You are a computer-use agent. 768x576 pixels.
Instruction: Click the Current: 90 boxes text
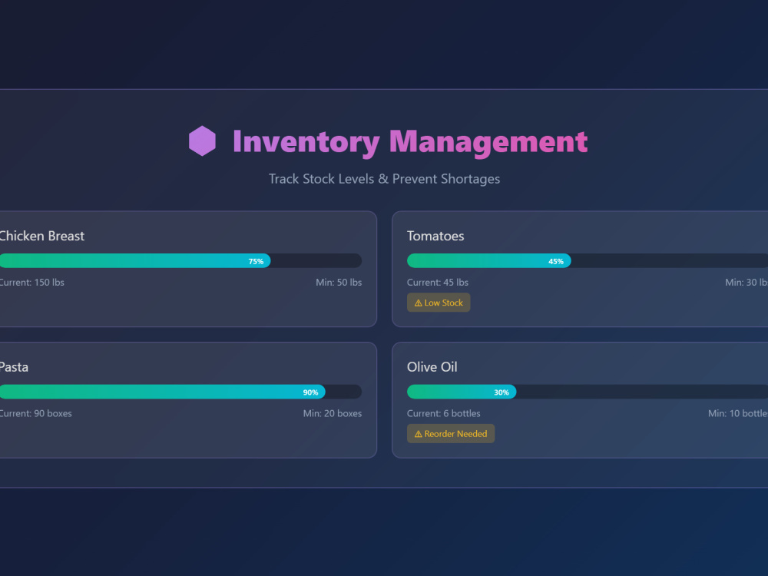pos(36,413)
